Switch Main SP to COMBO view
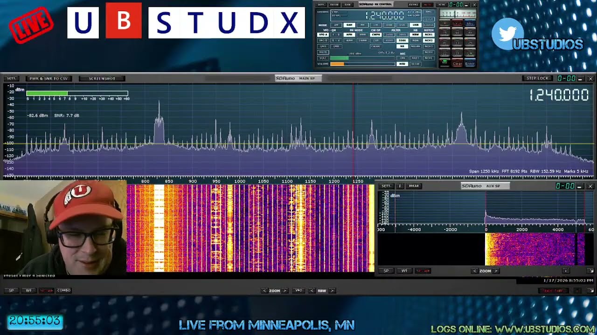Viewport: 597px width, 335px height. coord(64,290)
